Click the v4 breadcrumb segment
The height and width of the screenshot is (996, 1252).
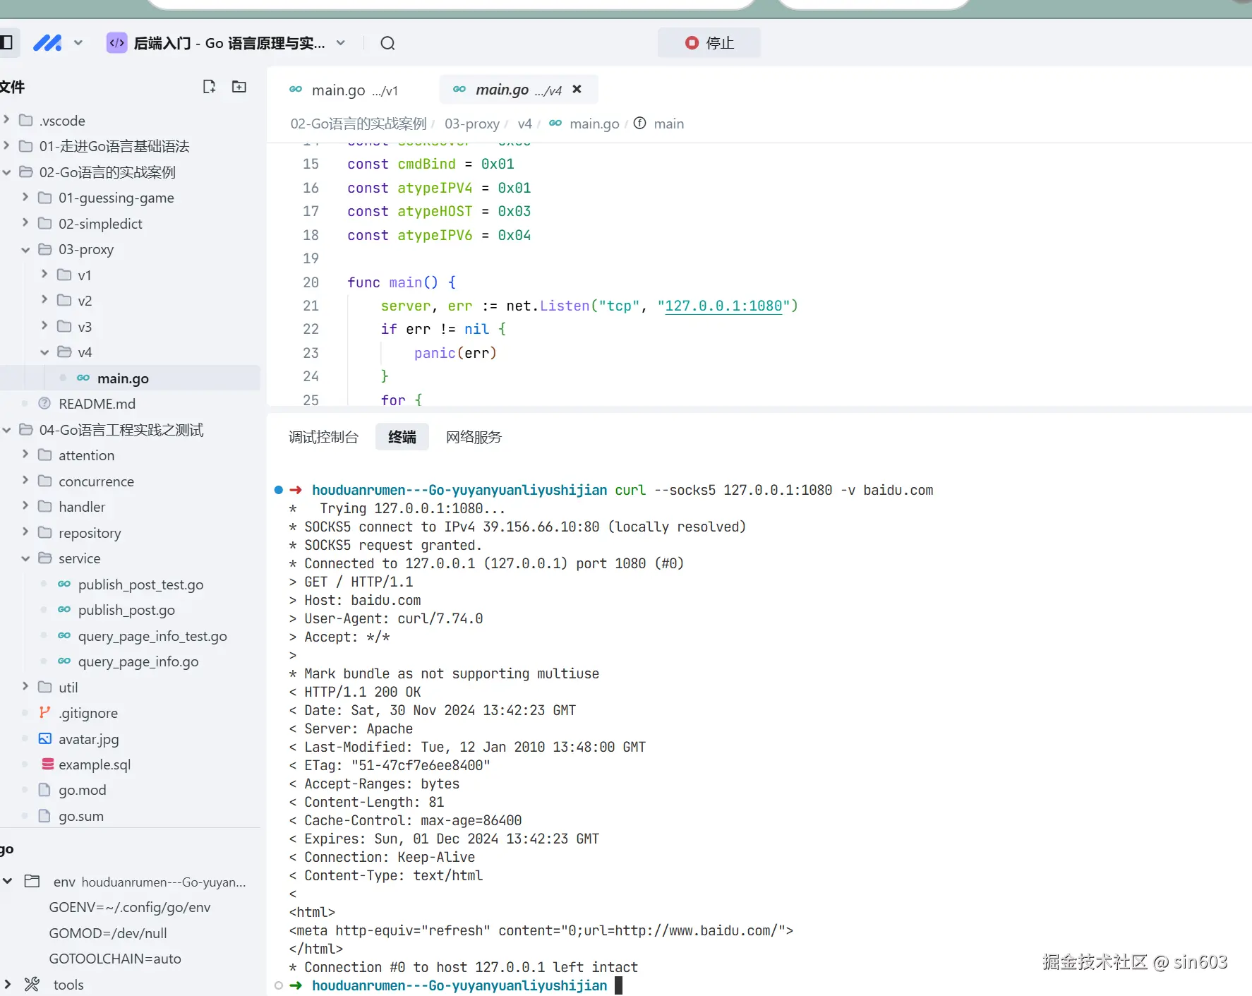coord(524,124)
